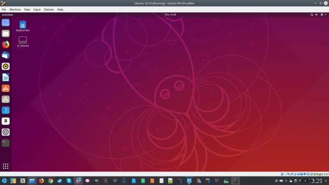Select the sf_Shared desktop icon

(x=23, y=42)
